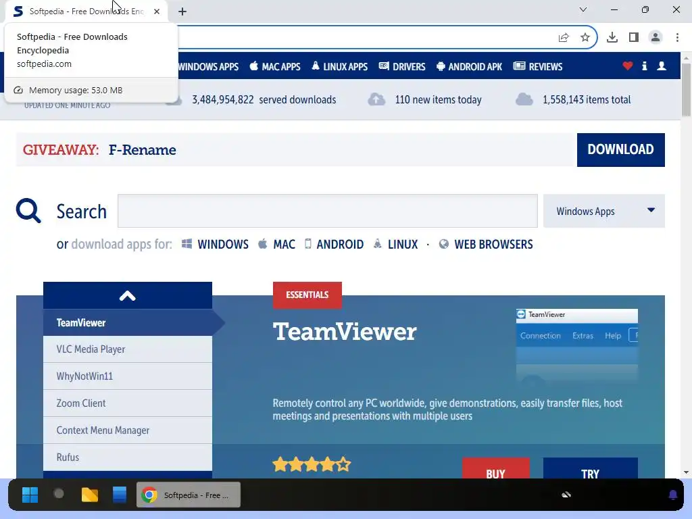This screenshot has width=692, height=519.
Task: Open Drivers navigation item
Action: click(x=402, y=67)
